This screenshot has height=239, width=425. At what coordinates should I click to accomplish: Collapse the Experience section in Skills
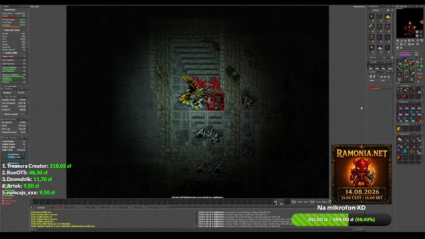pyautogui.click(x=3, y=10)
